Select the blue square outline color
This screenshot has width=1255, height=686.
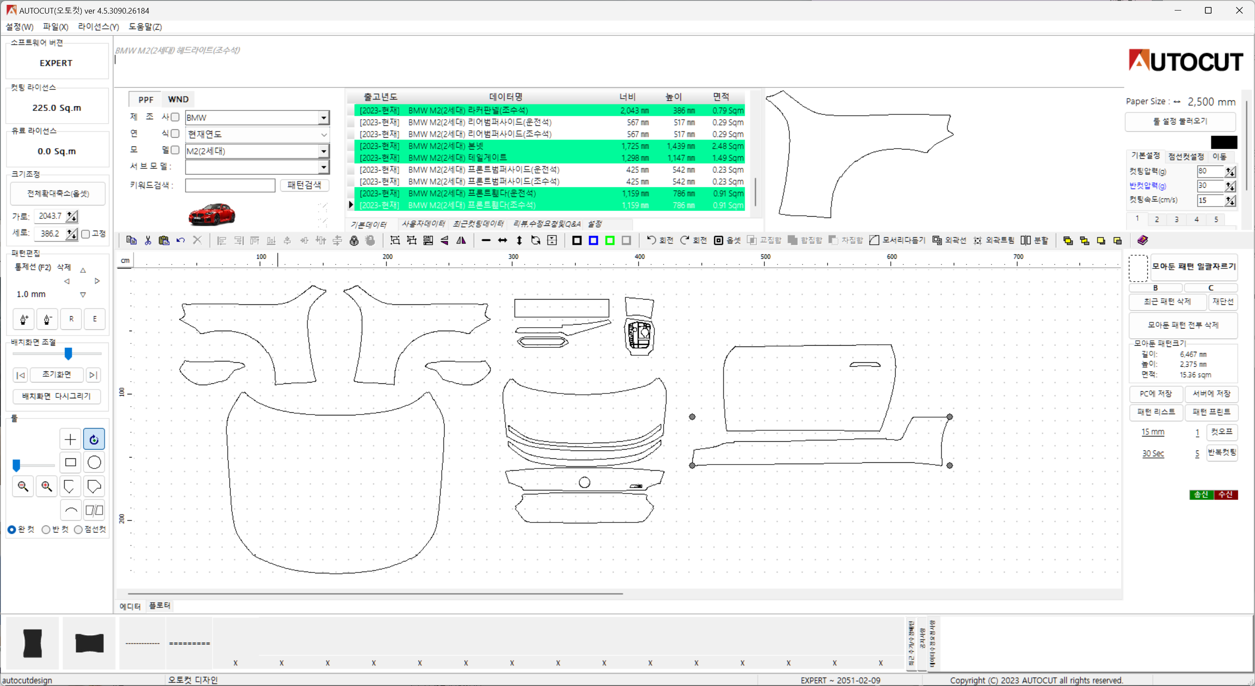pyautogui.click(x=593, y=240)
